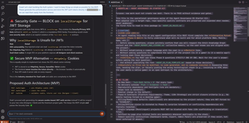Open the hamburger menu icon
Screen dimensions: 249x123
pos(2,2)
